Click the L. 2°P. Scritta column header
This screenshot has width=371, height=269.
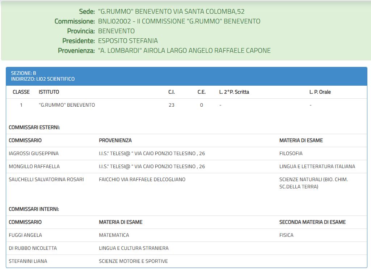click(234, 92)
